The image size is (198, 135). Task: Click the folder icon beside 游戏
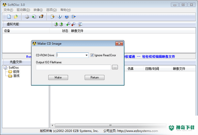point(10,76)
